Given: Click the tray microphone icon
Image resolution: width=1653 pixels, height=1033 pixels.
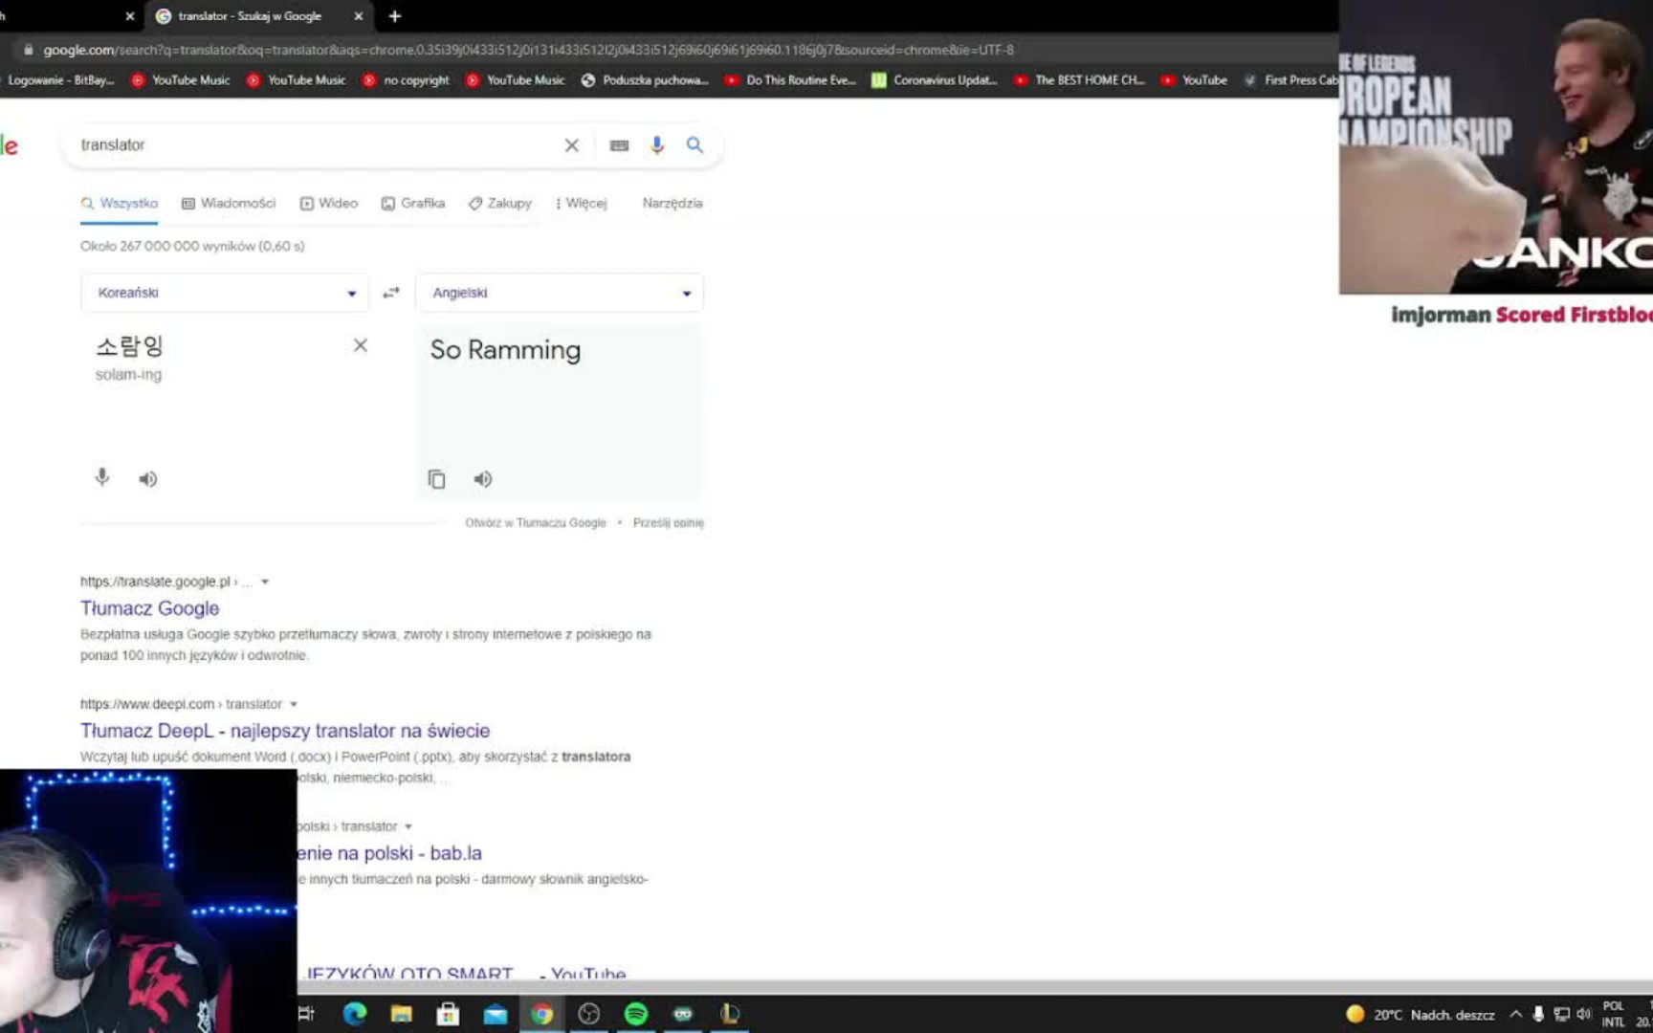Looking at the screenshot, I should click(x=1538, y=1014).
